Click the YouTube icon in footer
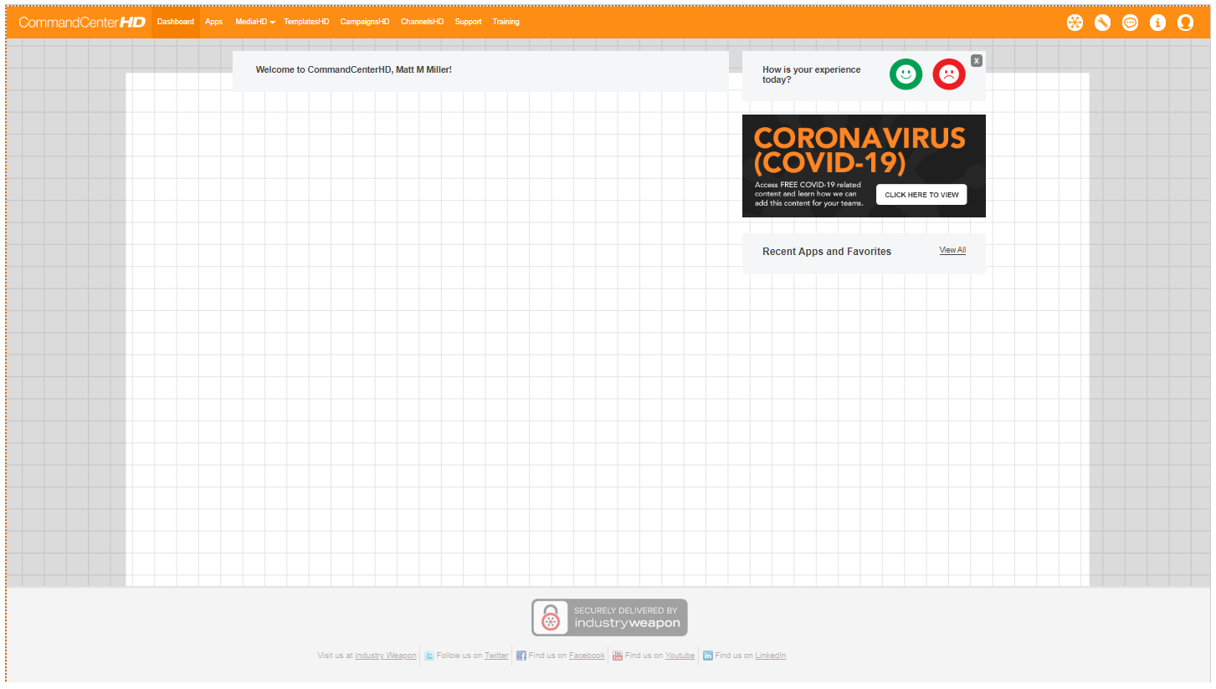Viewport: 1216px width, 689px height. point(618,656)
